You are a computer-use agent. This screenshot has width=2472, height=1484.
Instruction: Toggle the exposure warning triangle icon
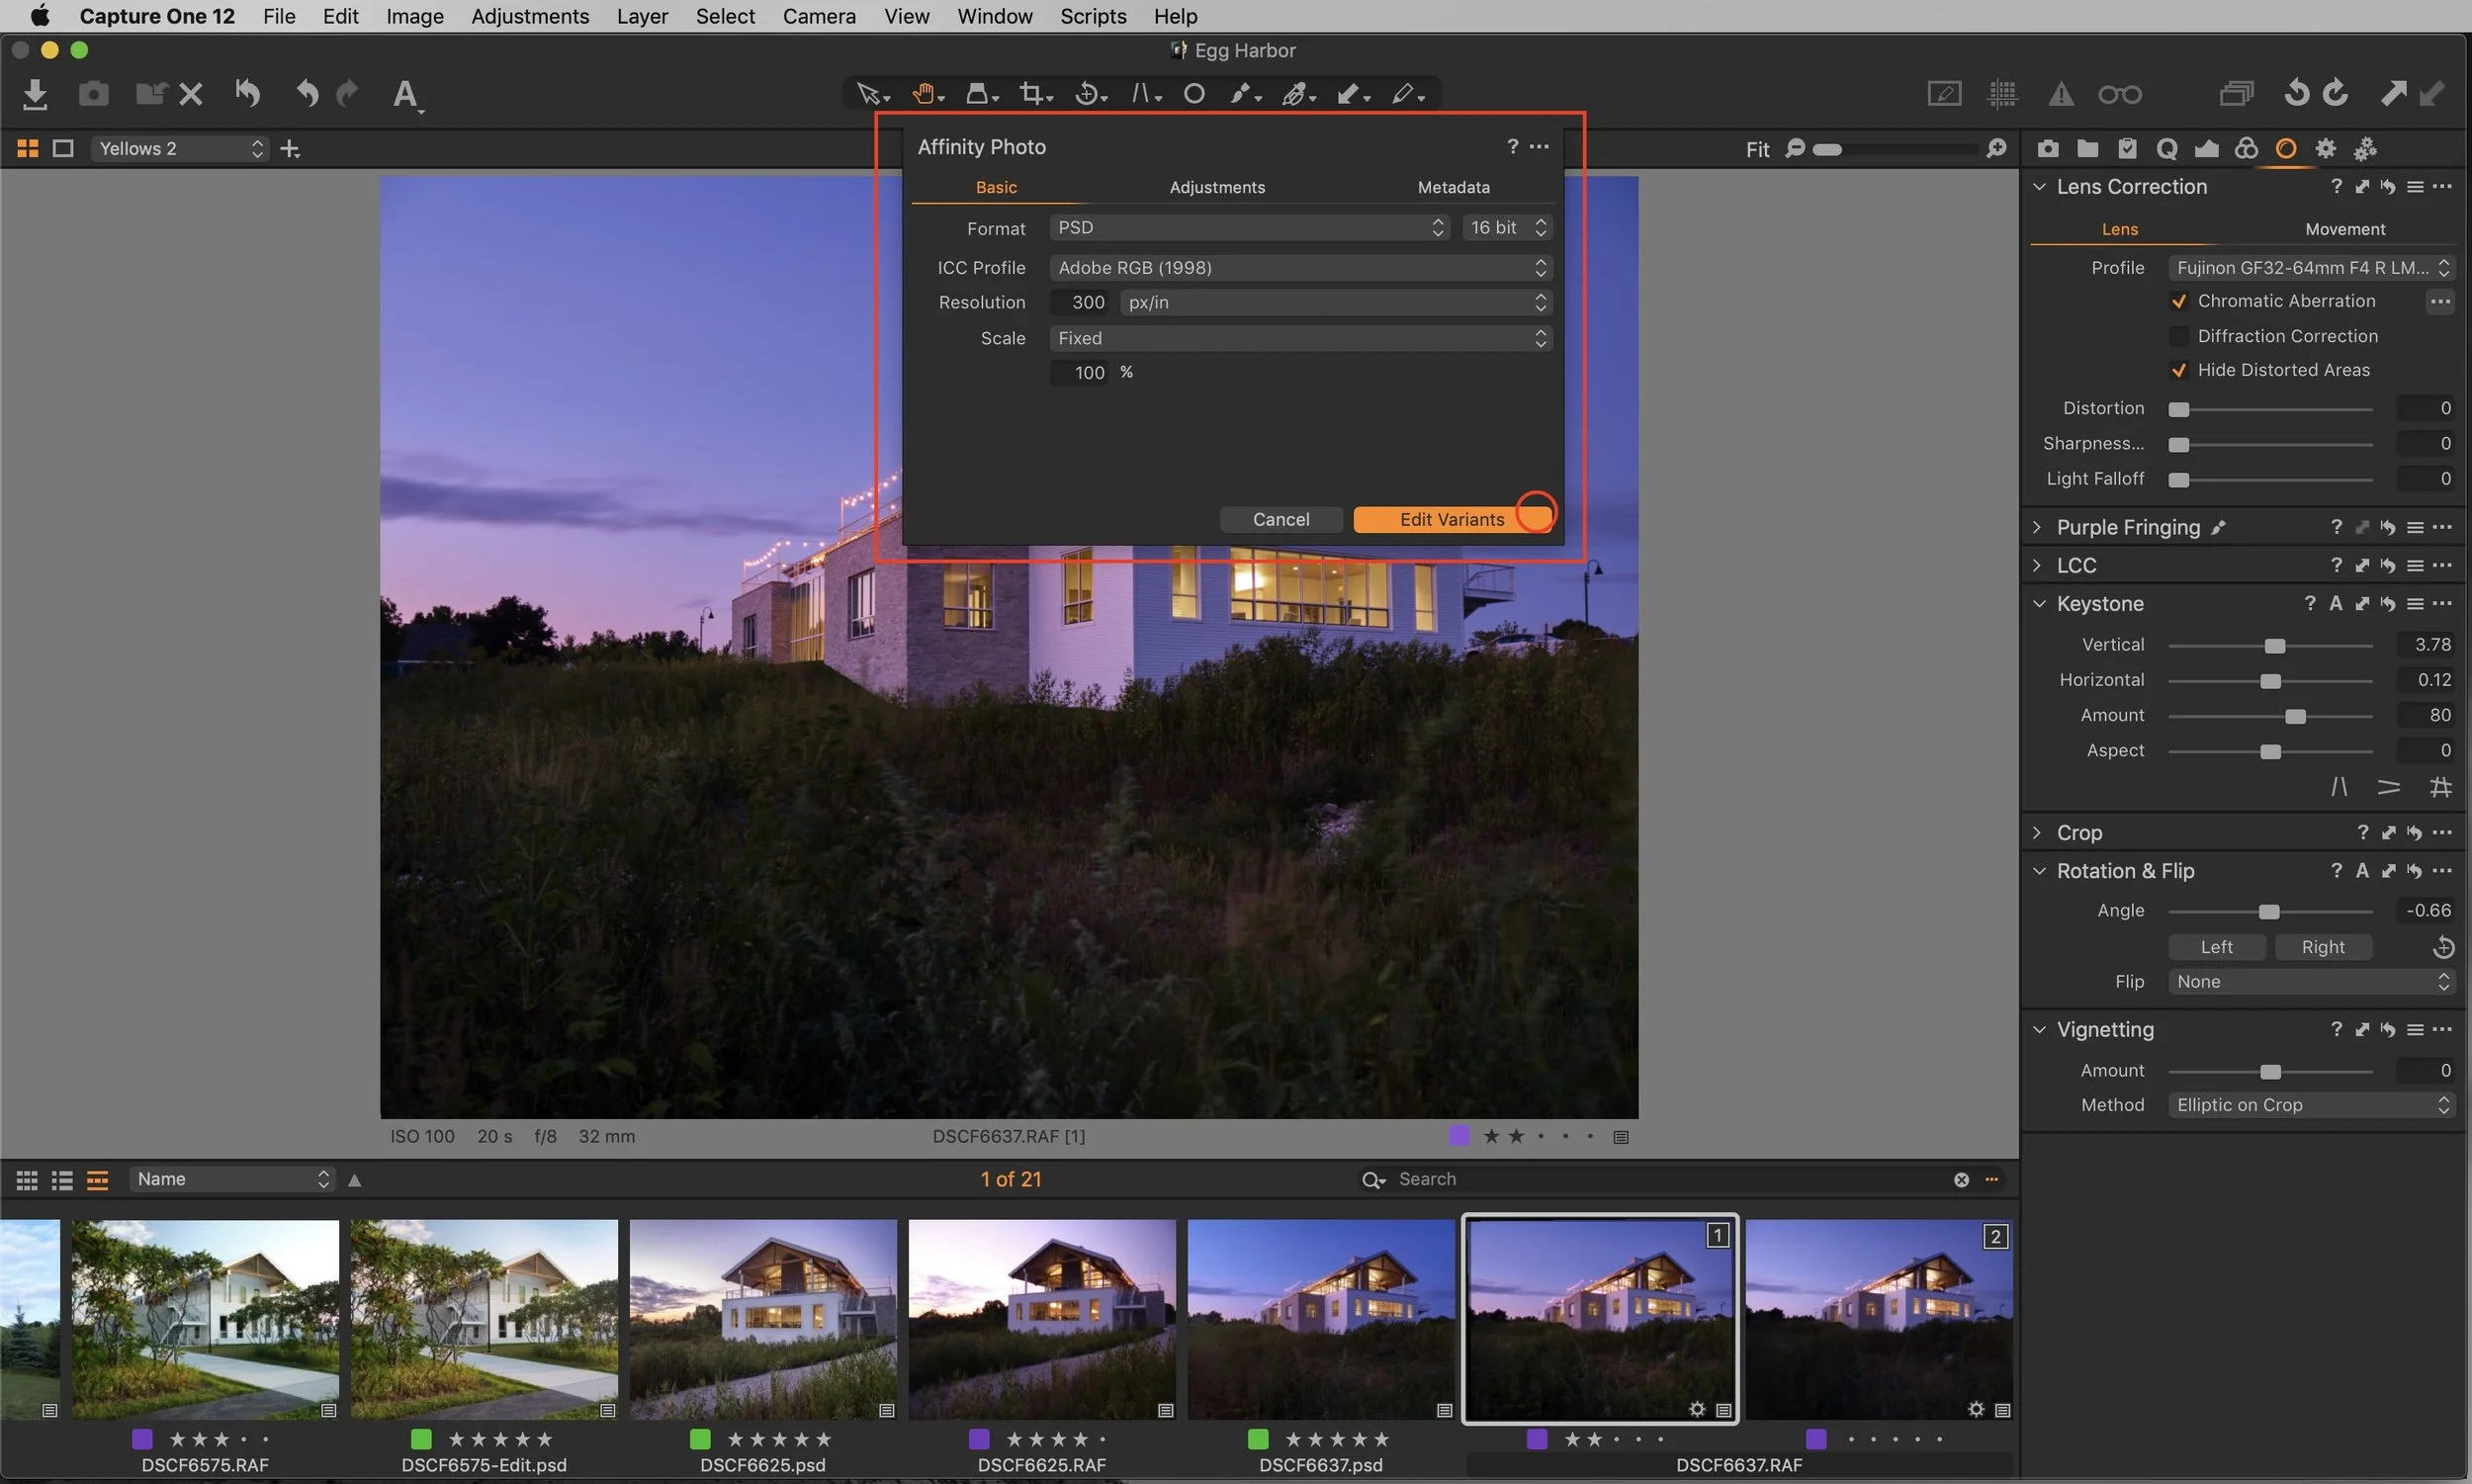click(x=2061, y=94)
